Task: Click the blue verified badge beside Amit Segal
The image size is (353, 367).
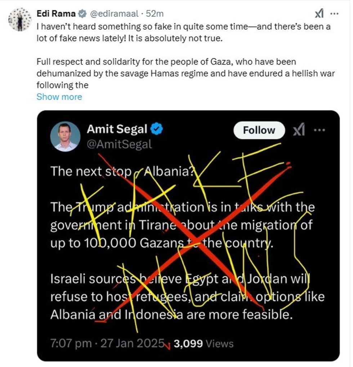Action: click(x=157, y=129)
